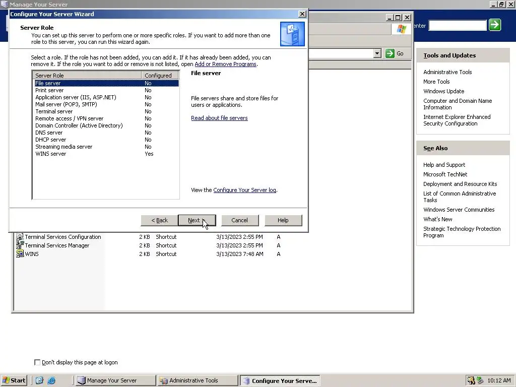Image resolution: width=516 pixels, height=387 pixels.
Task: Open Read about file servers link
Action: coord(219,118)
